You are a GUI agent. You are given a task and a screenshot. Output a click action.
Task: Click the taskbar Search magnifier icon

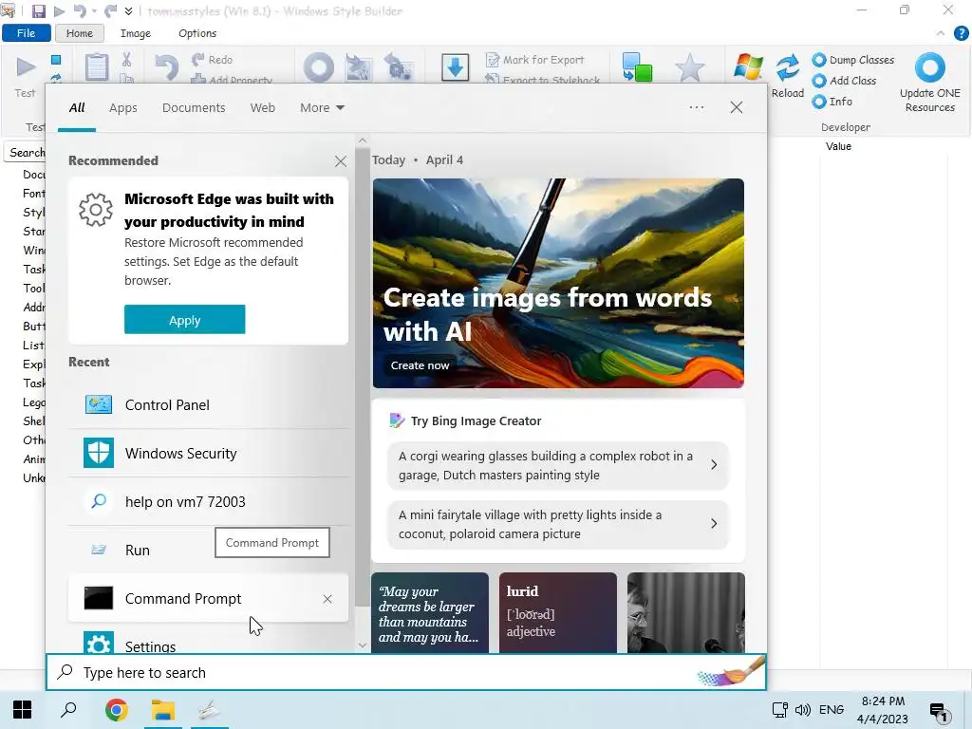point(68,710)
